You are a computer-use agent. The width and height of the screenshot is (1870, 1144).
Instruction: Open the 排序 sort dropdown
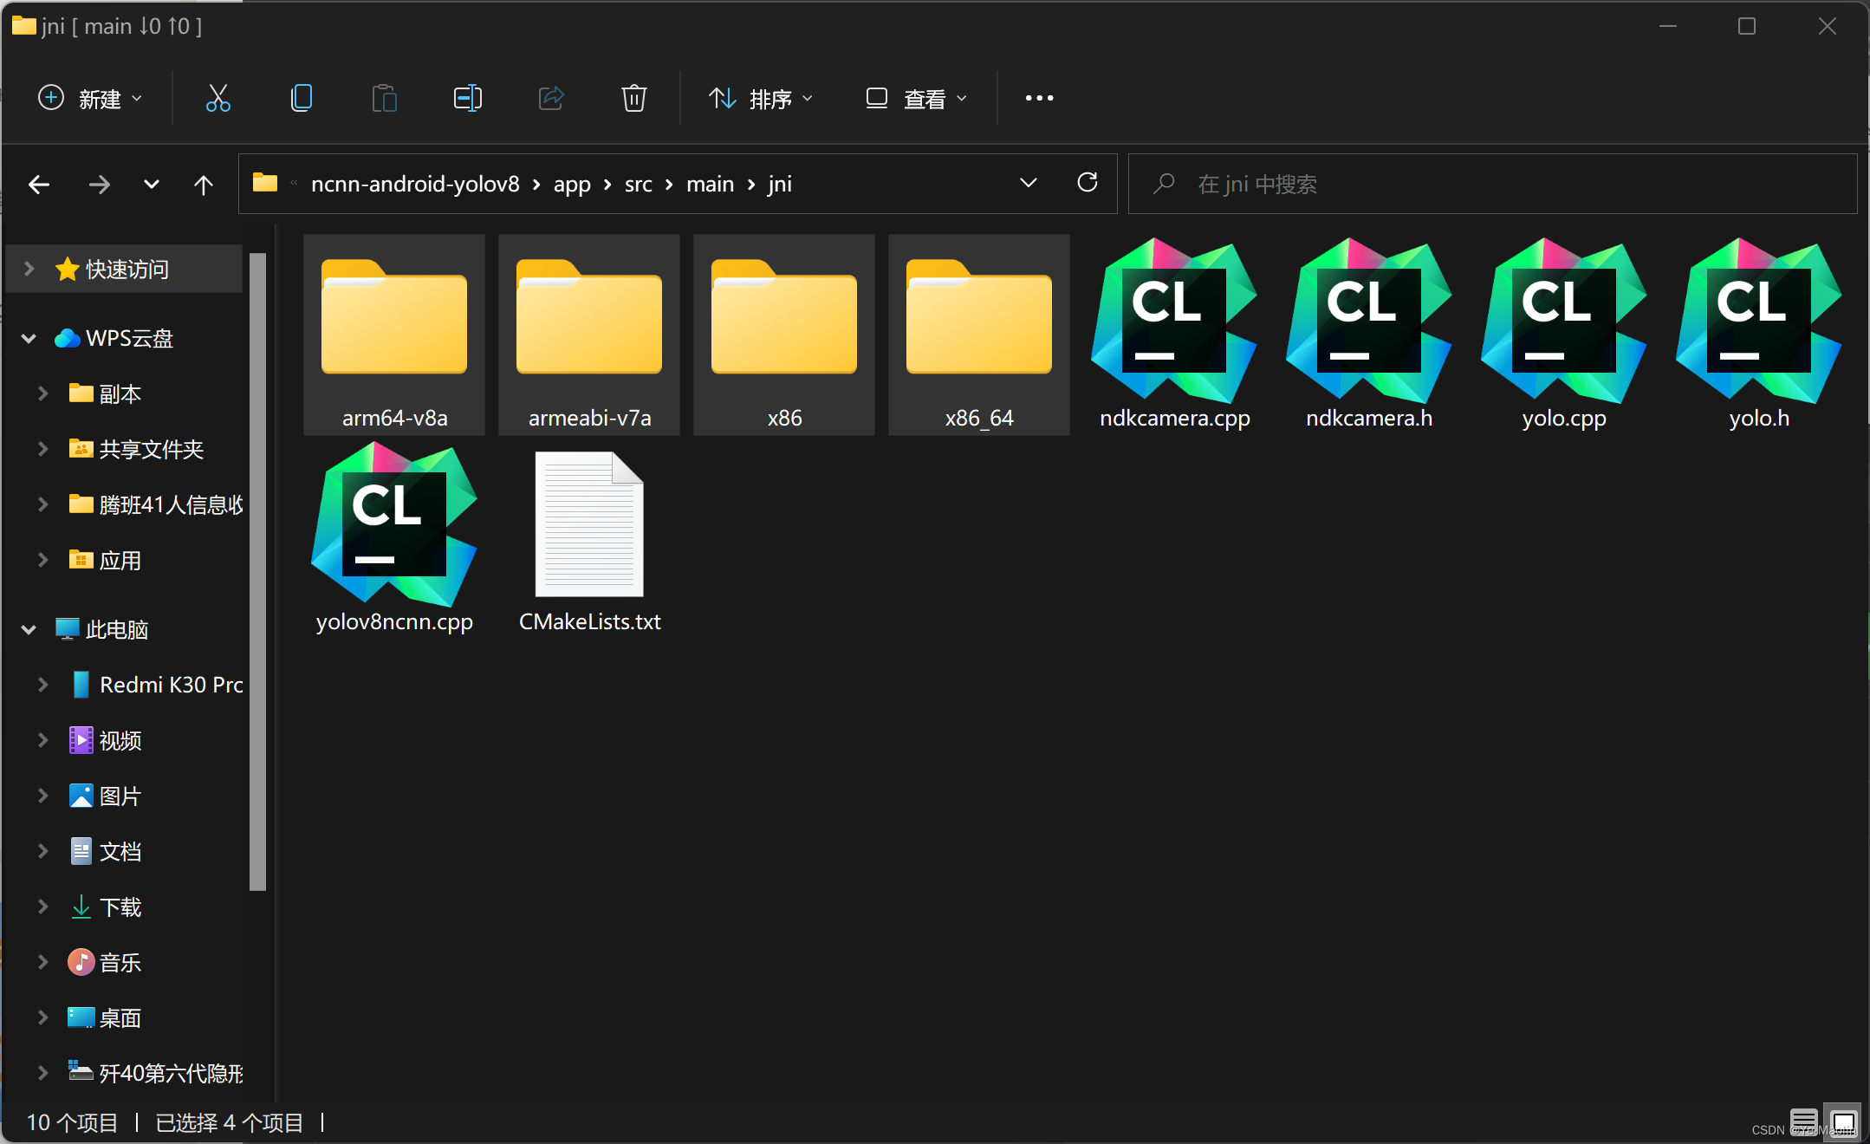[760, 98]
